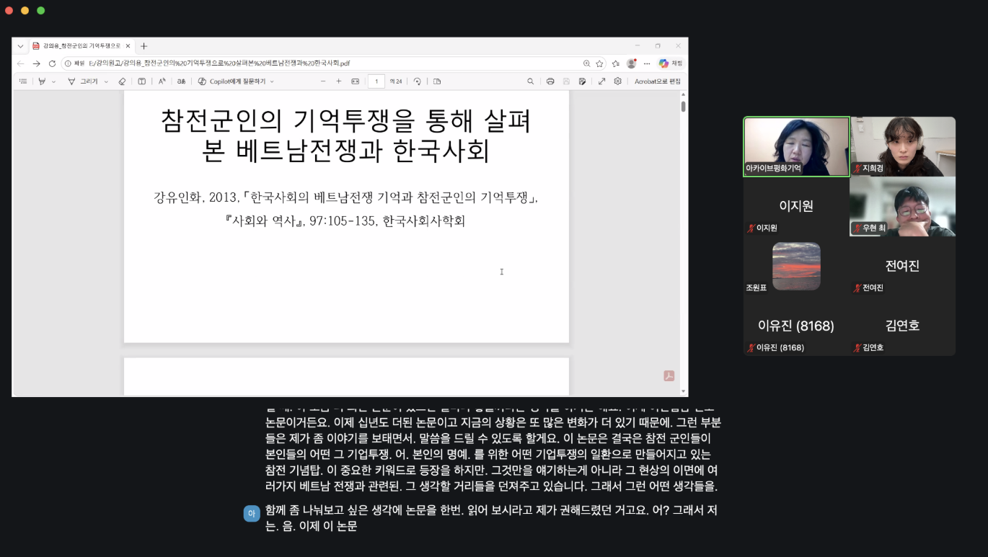Click the fullscreen expand arrows icon
Viewport: 988px width, 557px height.
coord(602,81)
